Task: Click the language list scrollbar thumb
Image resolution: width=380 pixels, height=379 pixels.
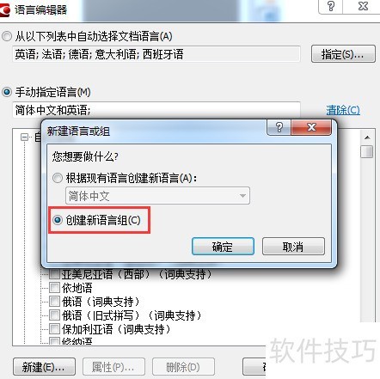Action: pos(367,151)
